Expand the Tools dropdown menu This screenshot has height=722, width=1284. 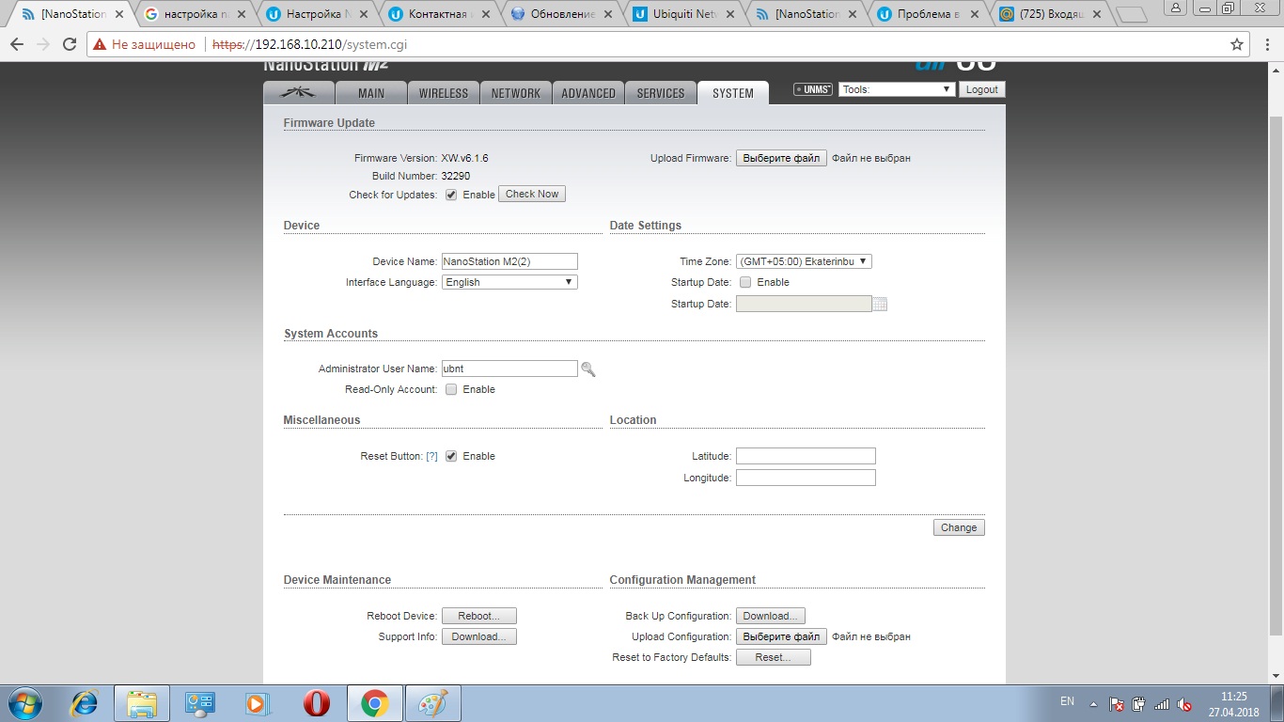coord(897,89)
